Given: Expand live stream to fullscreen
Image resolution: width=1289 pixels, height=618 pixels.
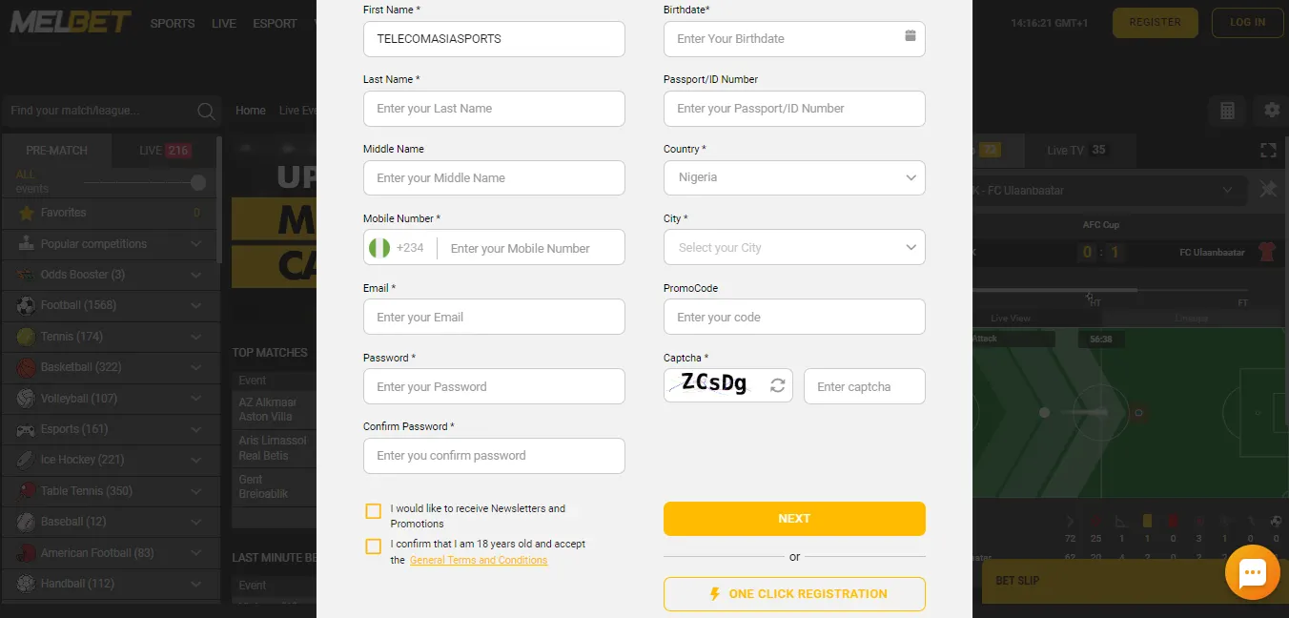Looking at the screenshot, I should (1268, 150).
